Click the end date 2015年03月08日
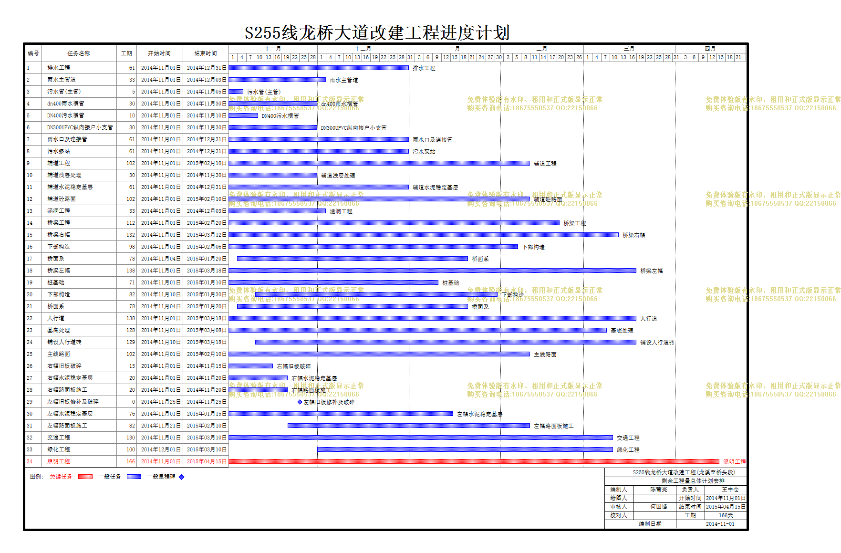 (207, 330)
